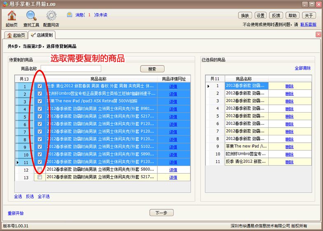Check the checkbox for product row 13

pyautogui.click(x=40, y=177)
